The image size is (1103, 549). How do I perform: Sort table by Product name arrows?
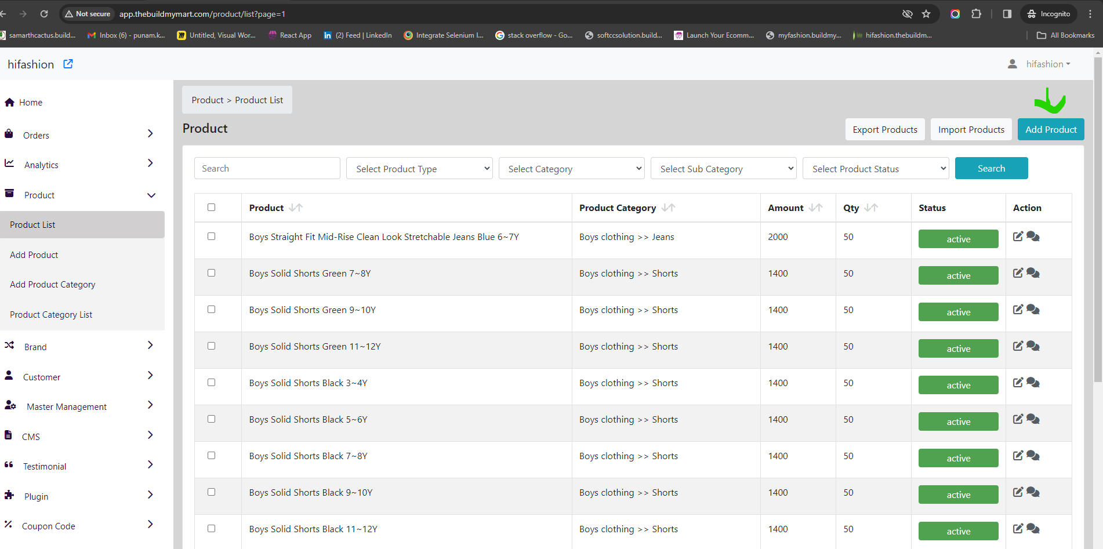click(296, 208)
